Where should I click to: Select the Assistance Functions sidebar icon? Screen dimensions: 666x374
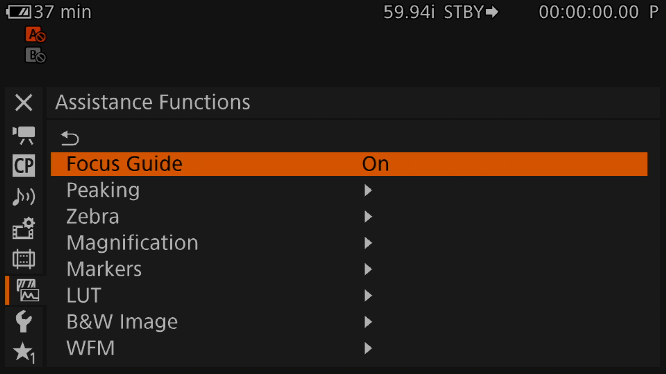(28, 290)
